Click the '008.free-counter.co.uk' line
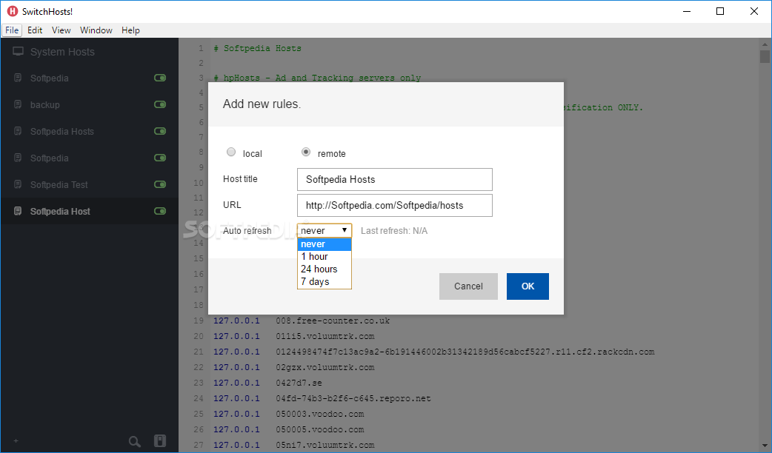This screenshot has height=453, width=772. (333, 321)
